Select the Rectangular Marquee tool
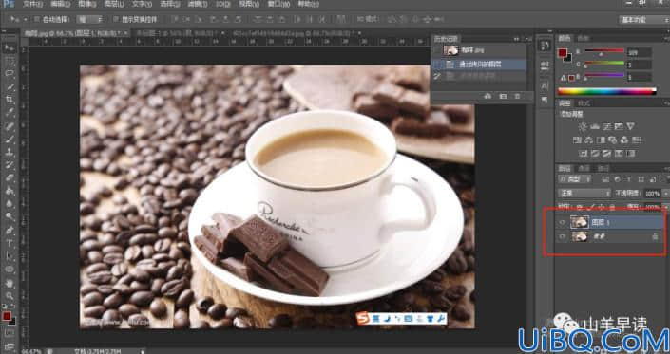This screenshot has height=354, width=670. 9,61
